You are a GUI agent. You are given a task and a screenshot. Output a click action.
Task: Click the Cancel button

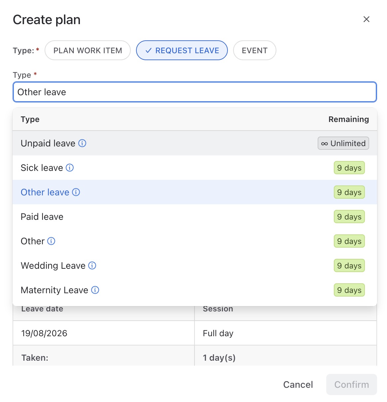pyautogui.click(x=298, y=384)
